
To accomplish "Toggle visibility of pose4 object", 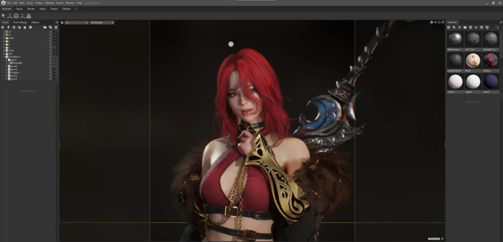I will (54, 69).
